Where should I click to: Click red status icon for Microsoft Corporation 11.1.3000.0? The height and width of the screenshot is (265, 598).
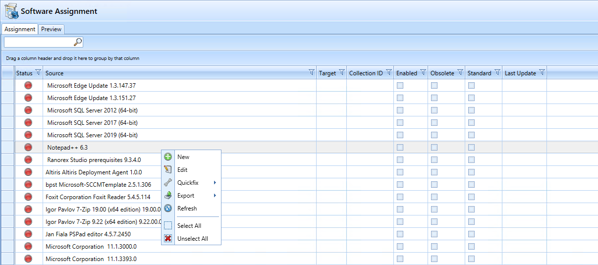click(x=28, y=246)
